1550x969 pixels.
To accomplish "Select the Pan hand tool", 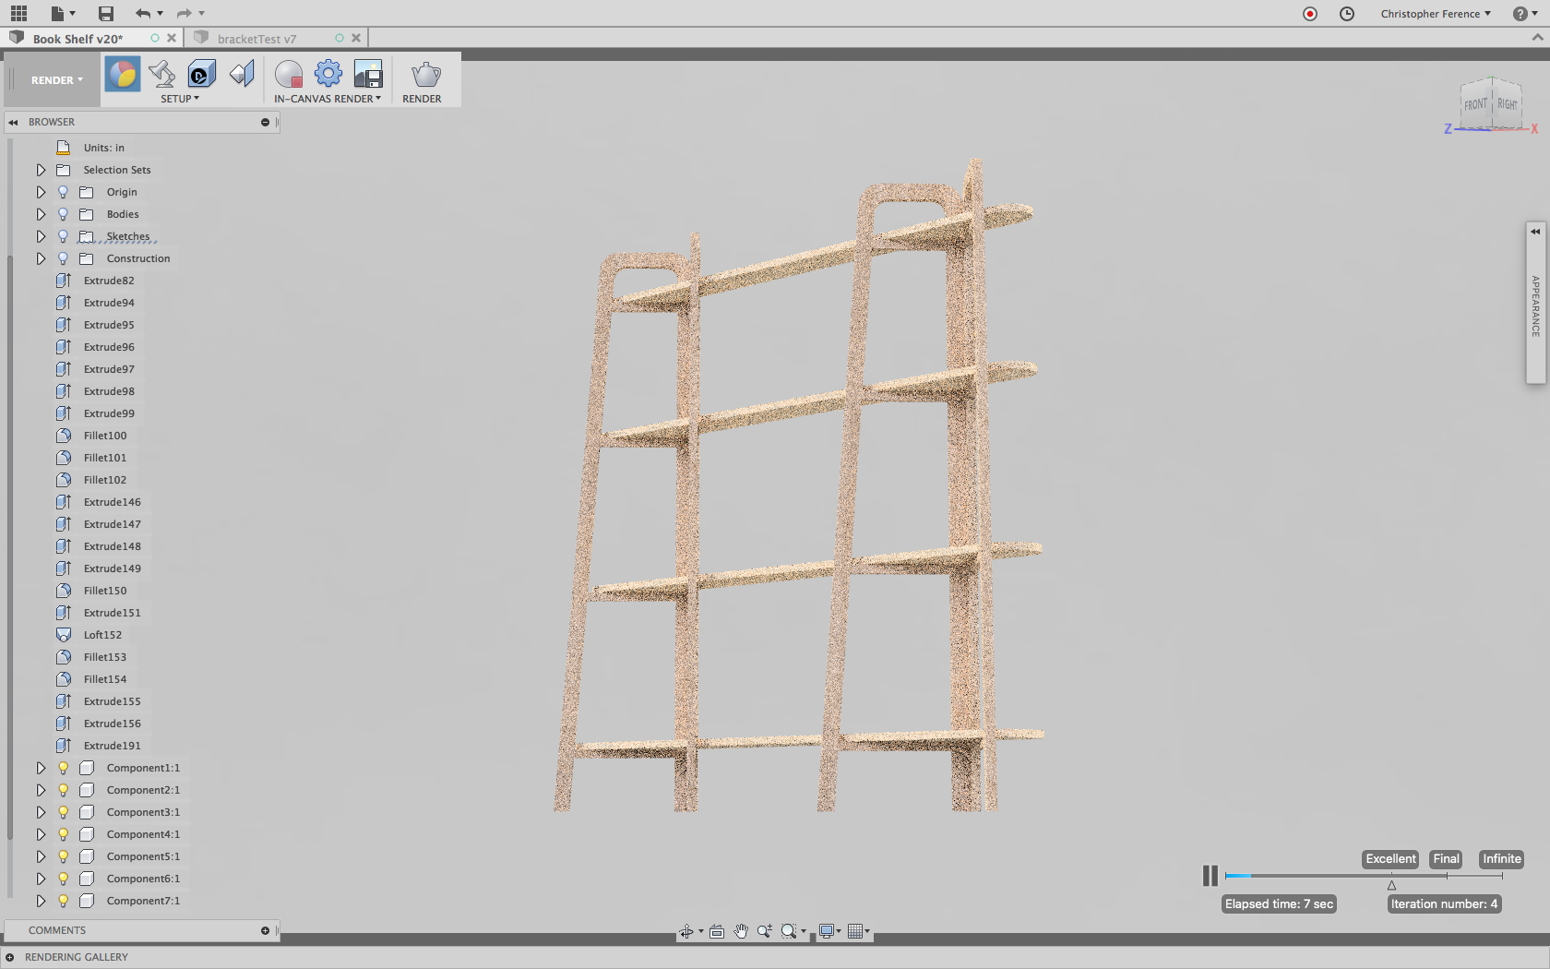I will point(741,931).
